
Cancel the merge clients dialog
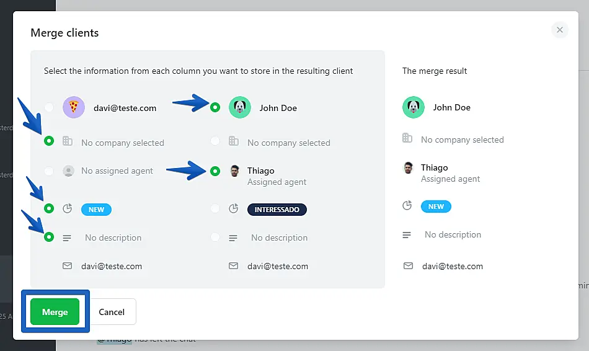[x=112, y=312]
